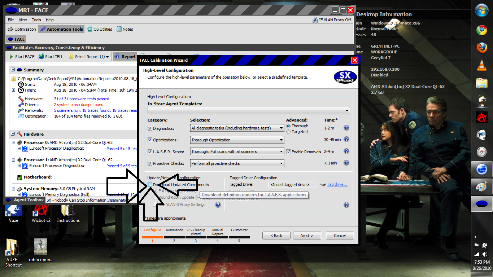
Task: Open the In-Store Agent Templates dropdown
Action: (x=345, y=110)
